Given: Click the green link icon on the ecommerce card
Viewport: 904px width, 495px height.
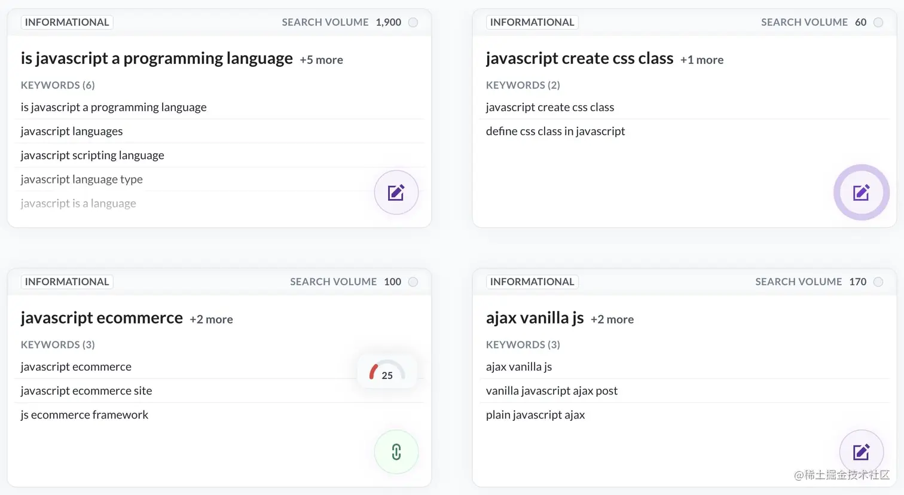Looking at the screenshot, I should point(396,452).
